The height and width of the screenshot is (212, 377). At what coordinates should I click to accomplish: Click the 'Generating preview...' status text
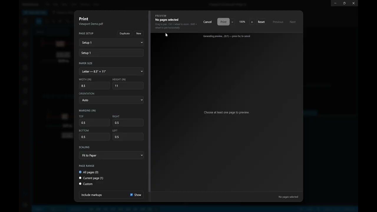pyautogui.click(x=226, y=36)
